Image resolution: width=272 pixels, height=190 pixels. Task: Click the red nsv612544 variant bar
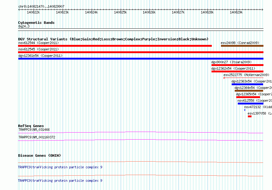(115, 46)
